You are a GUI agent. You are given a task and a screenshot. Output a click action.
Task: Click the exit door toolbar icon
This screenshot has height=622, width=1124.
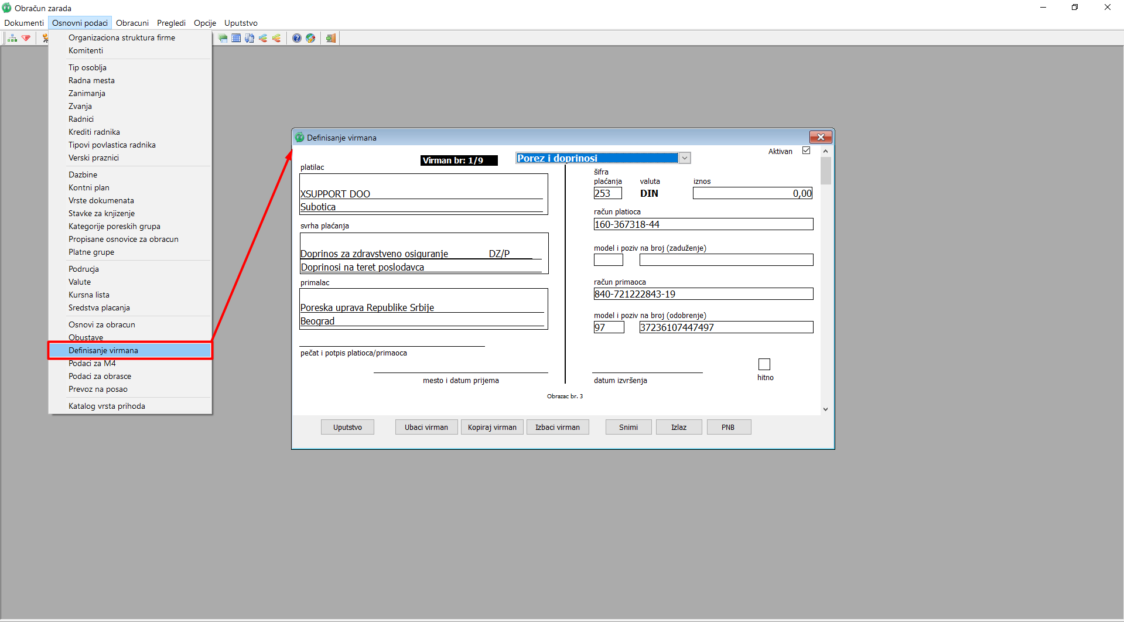pyautogui.click(x=331, y=38)
